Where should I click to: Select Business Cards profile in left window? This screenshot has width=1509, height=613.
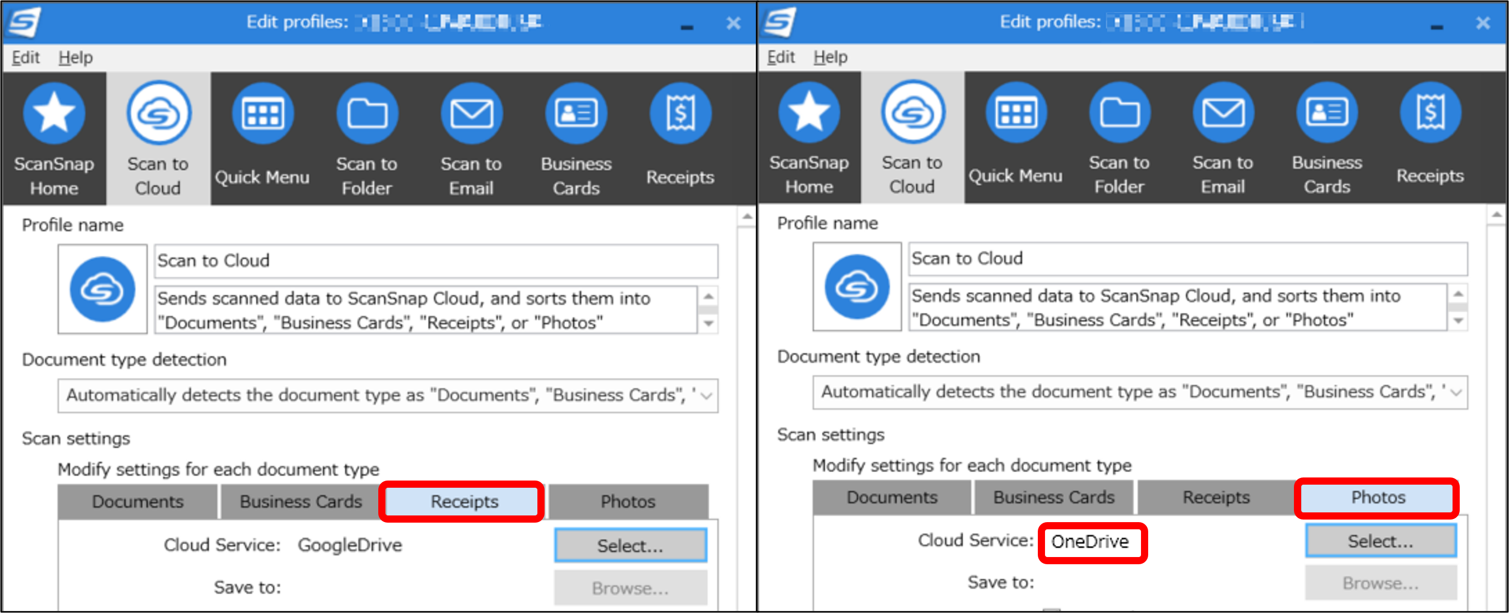click(576, 140)
